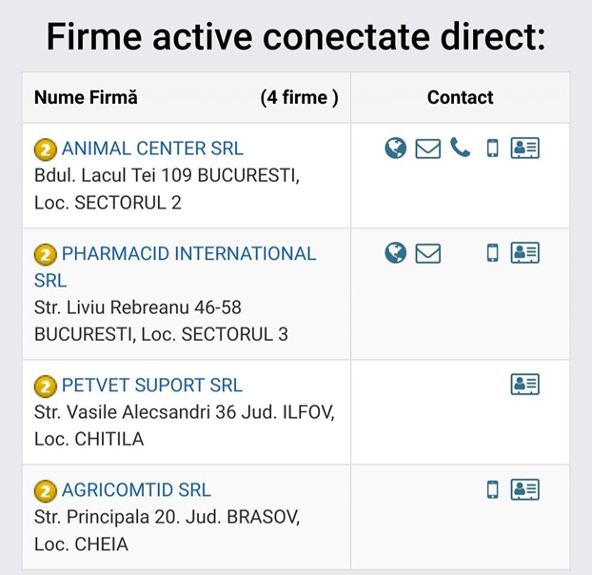The image size is (592, 575).
Task: Open PETVET SUPORT SRL contact card icon
Action: (x=525, y=384)
